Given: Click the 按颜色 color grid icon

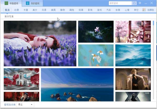Looking at the screenshot, I should tap(144, 10).
